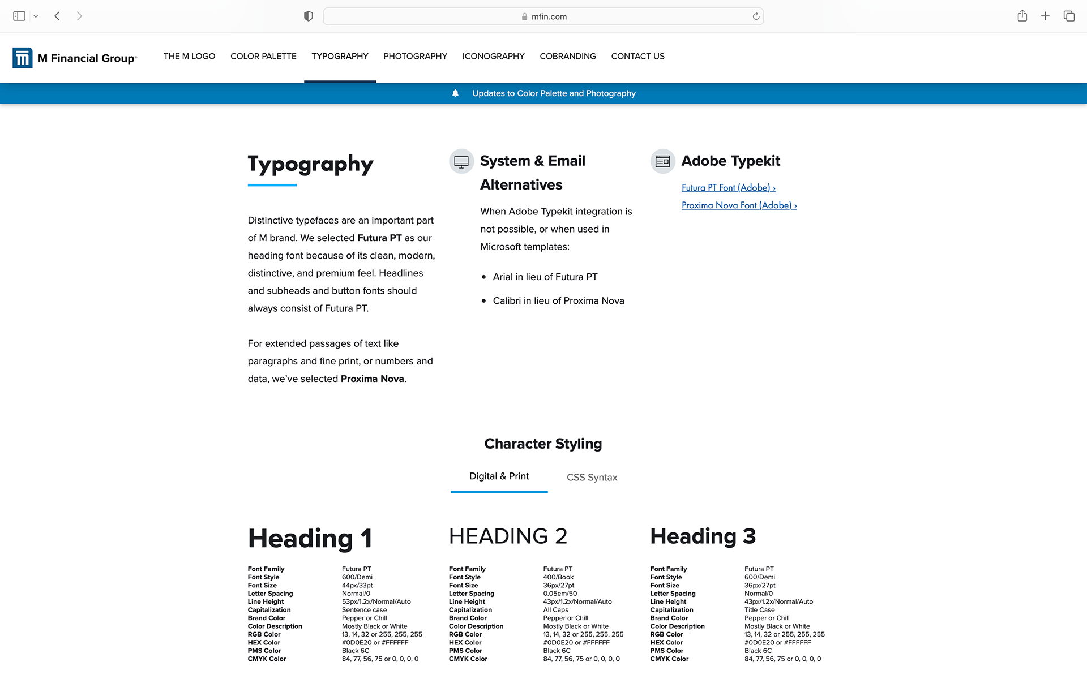Click the Adobe Typekit heading
Viewport: 1087px width, 679px height.
click(x=730, y=161)
